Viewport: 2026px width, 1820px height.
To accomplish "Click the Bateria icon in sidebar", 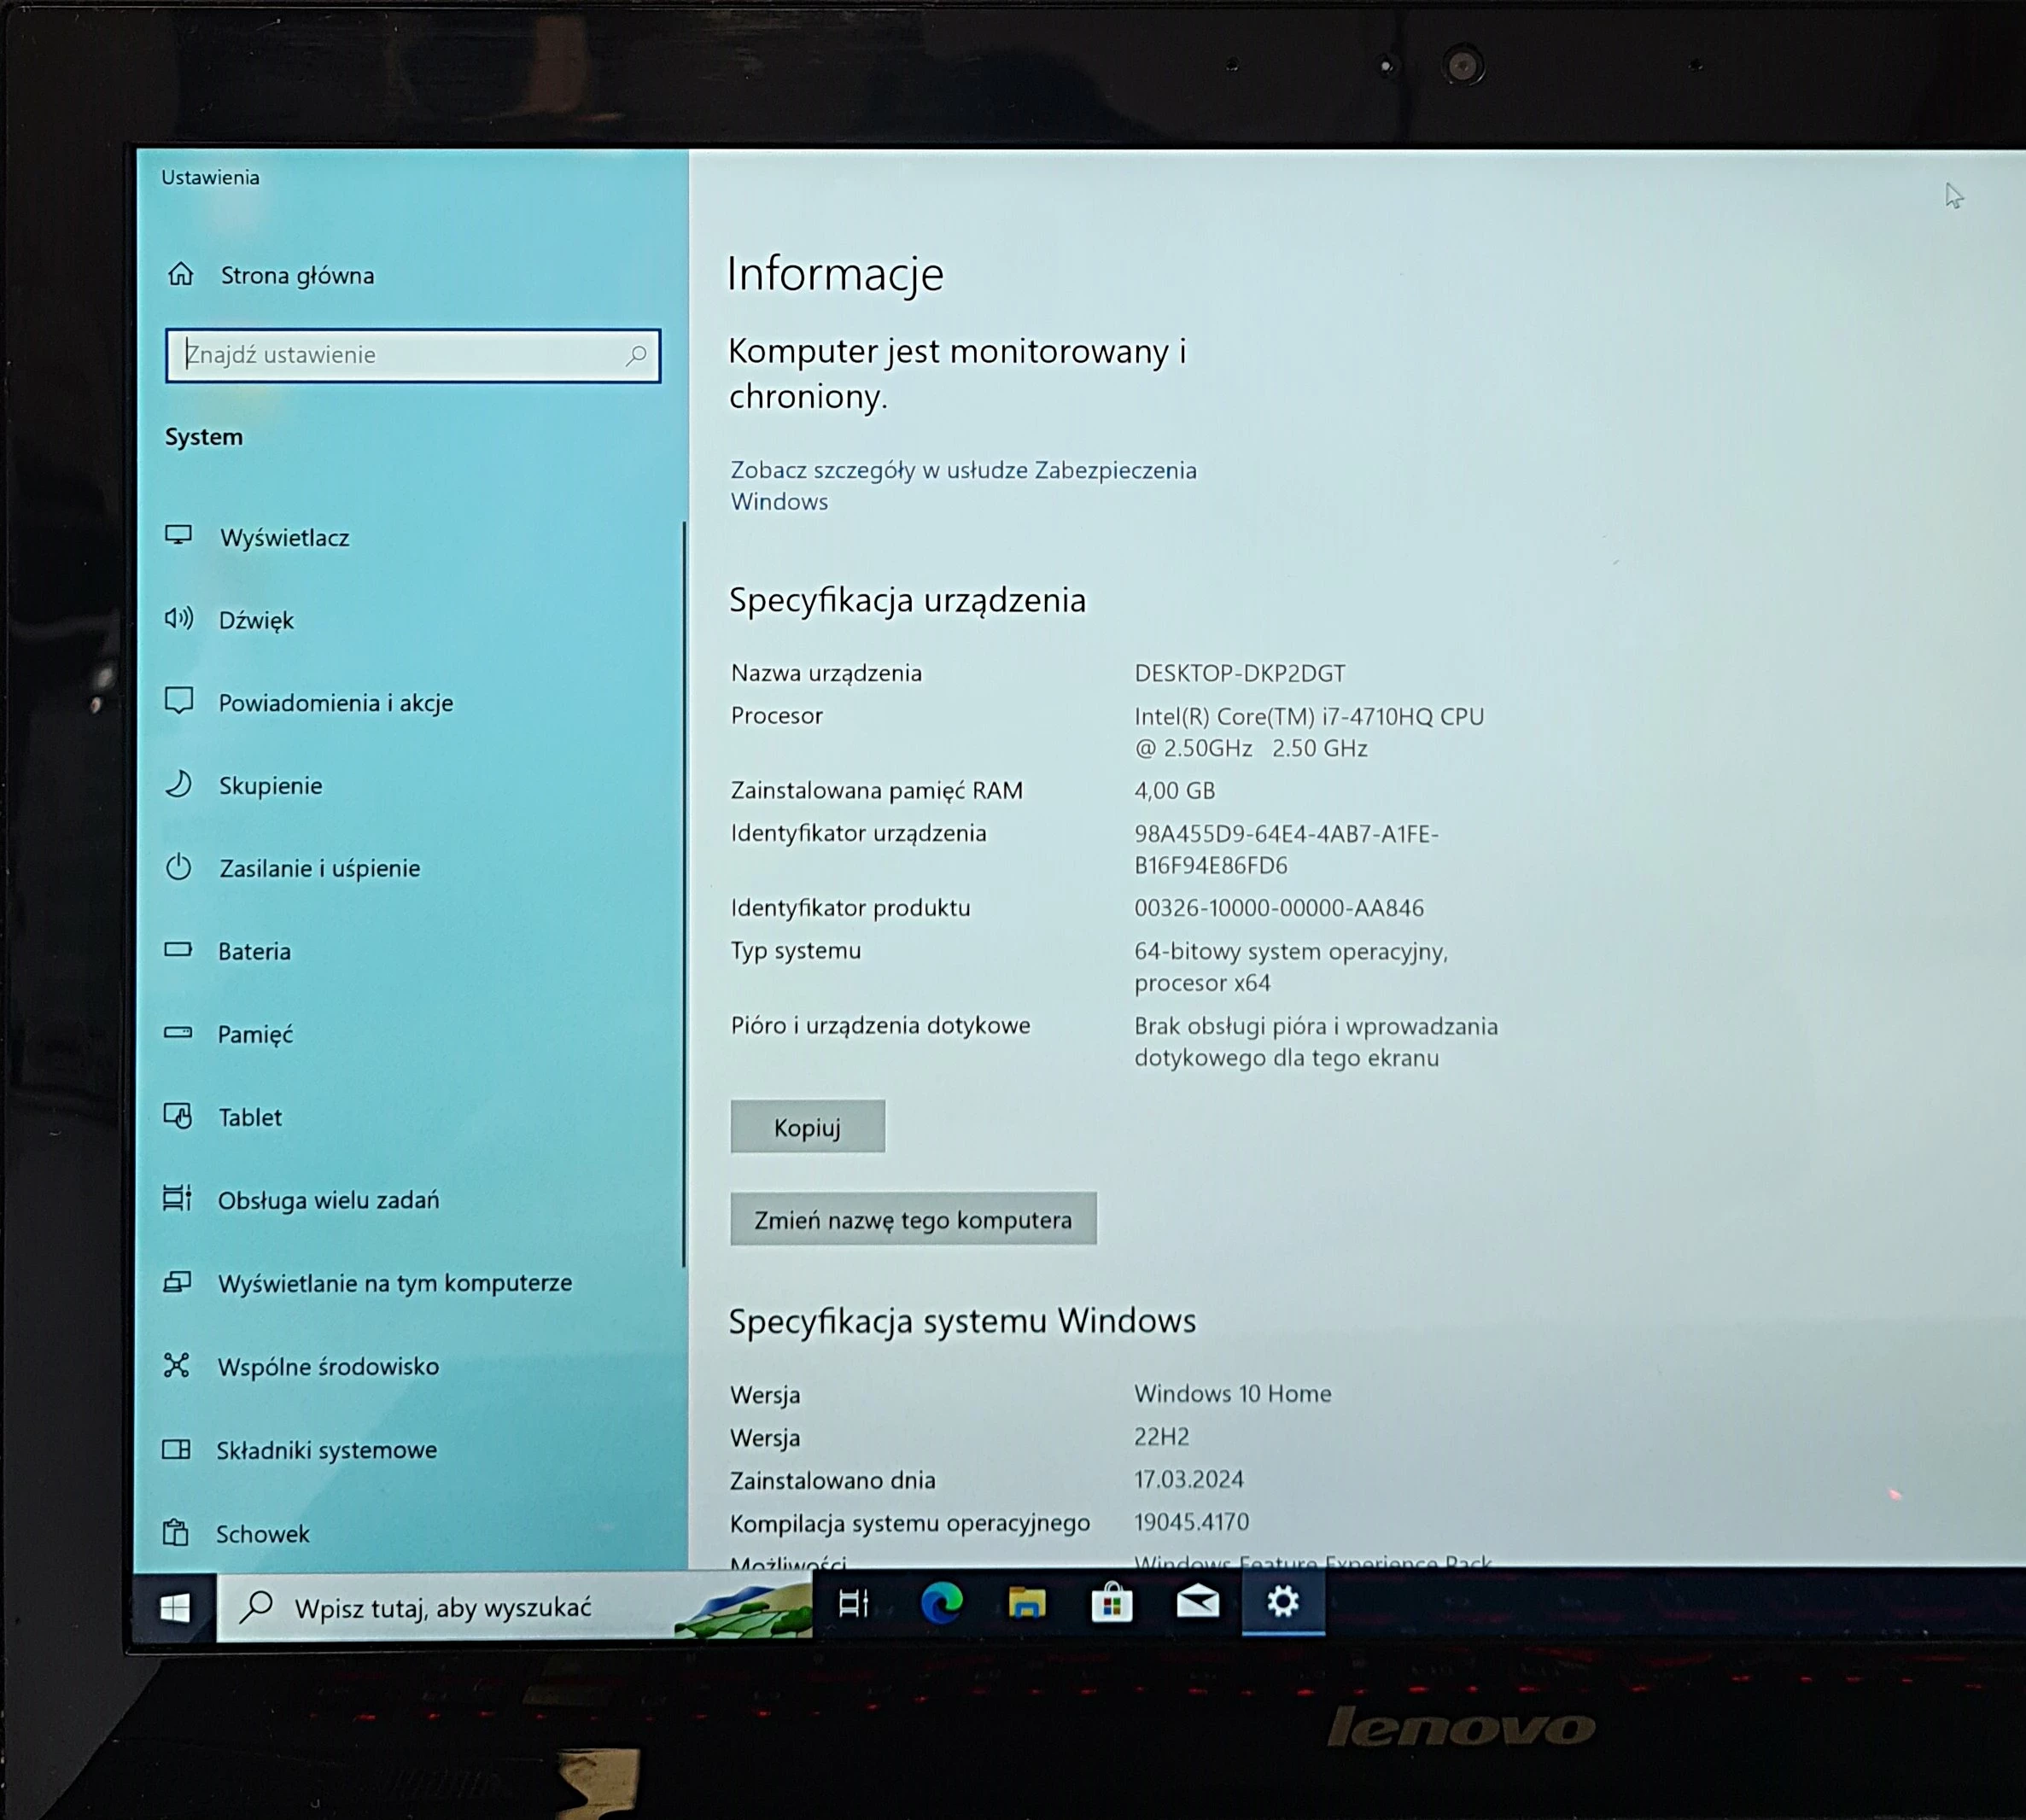I will click(178, 950).
